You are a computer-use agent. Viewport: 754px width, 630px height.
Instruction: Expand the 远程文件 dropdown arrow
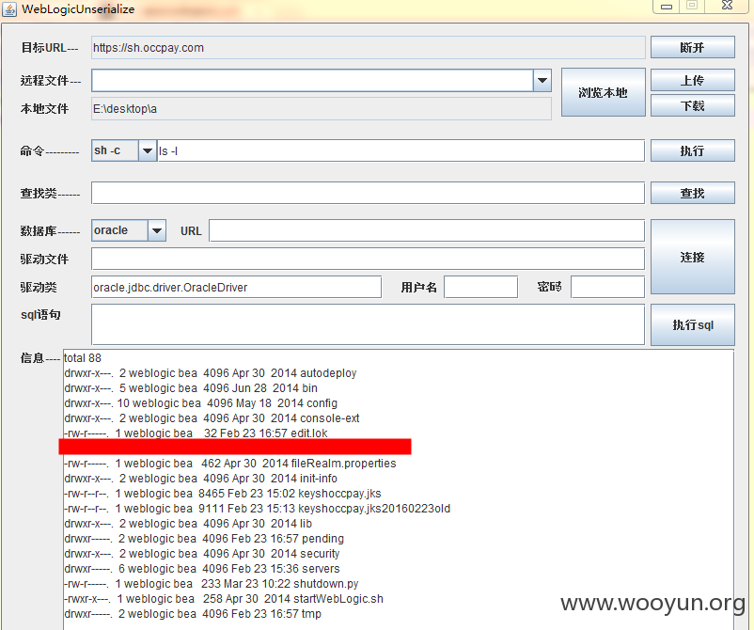[542, 80]
